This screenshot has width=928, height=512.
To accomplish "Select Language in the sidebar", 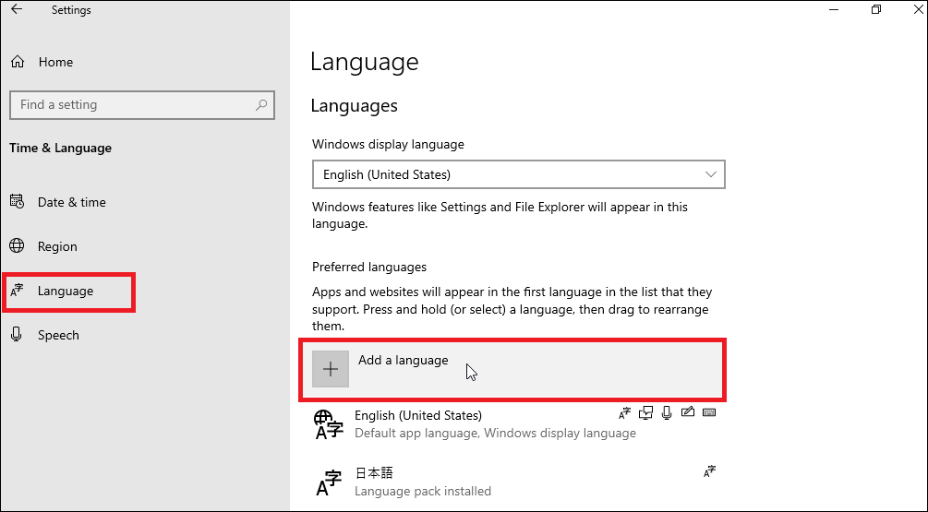I will 66,291.
